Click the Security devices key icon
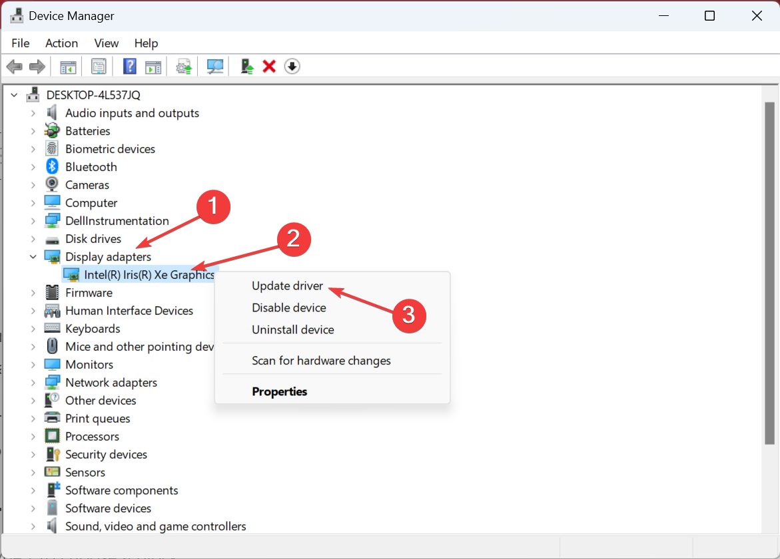780x559 pixels. coord(53,454)
